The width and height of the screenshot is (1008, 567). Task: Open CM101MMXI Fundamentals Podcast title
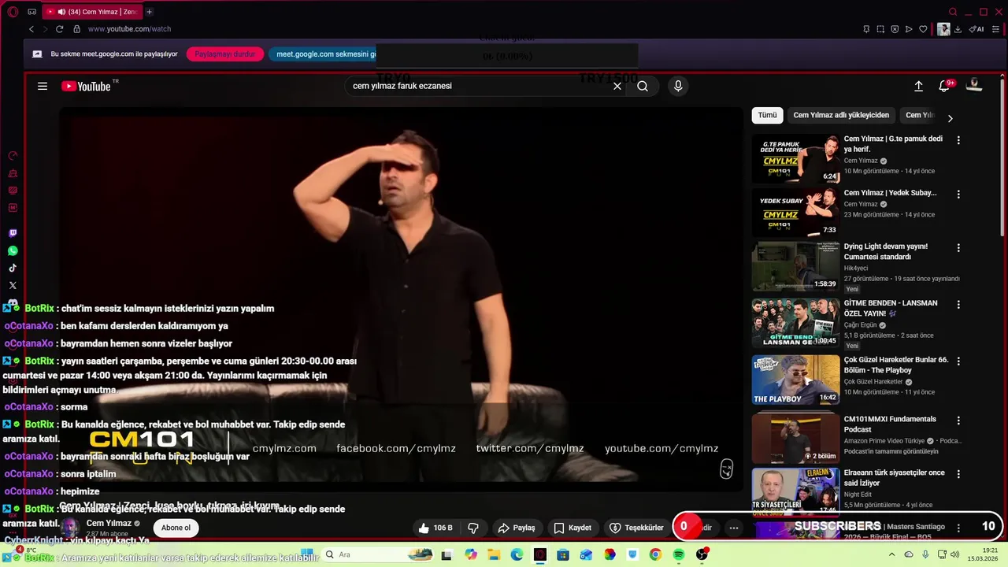point(890,424)
